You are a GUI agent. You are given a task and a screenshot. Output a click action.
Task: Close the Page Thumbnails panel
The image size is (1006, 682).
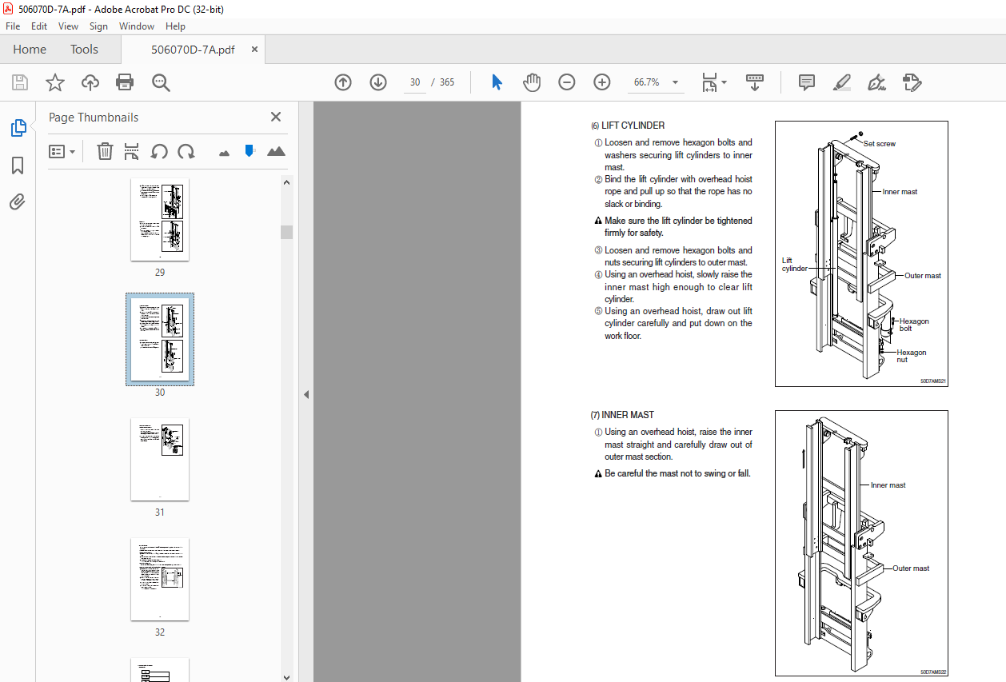(276, 117)
